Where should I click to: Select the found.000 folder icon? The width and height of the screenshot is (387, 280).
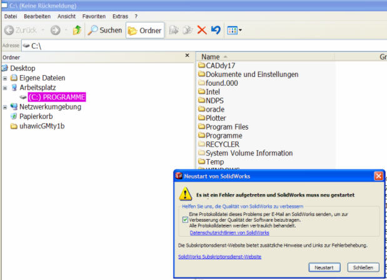(x=202, y=83)
